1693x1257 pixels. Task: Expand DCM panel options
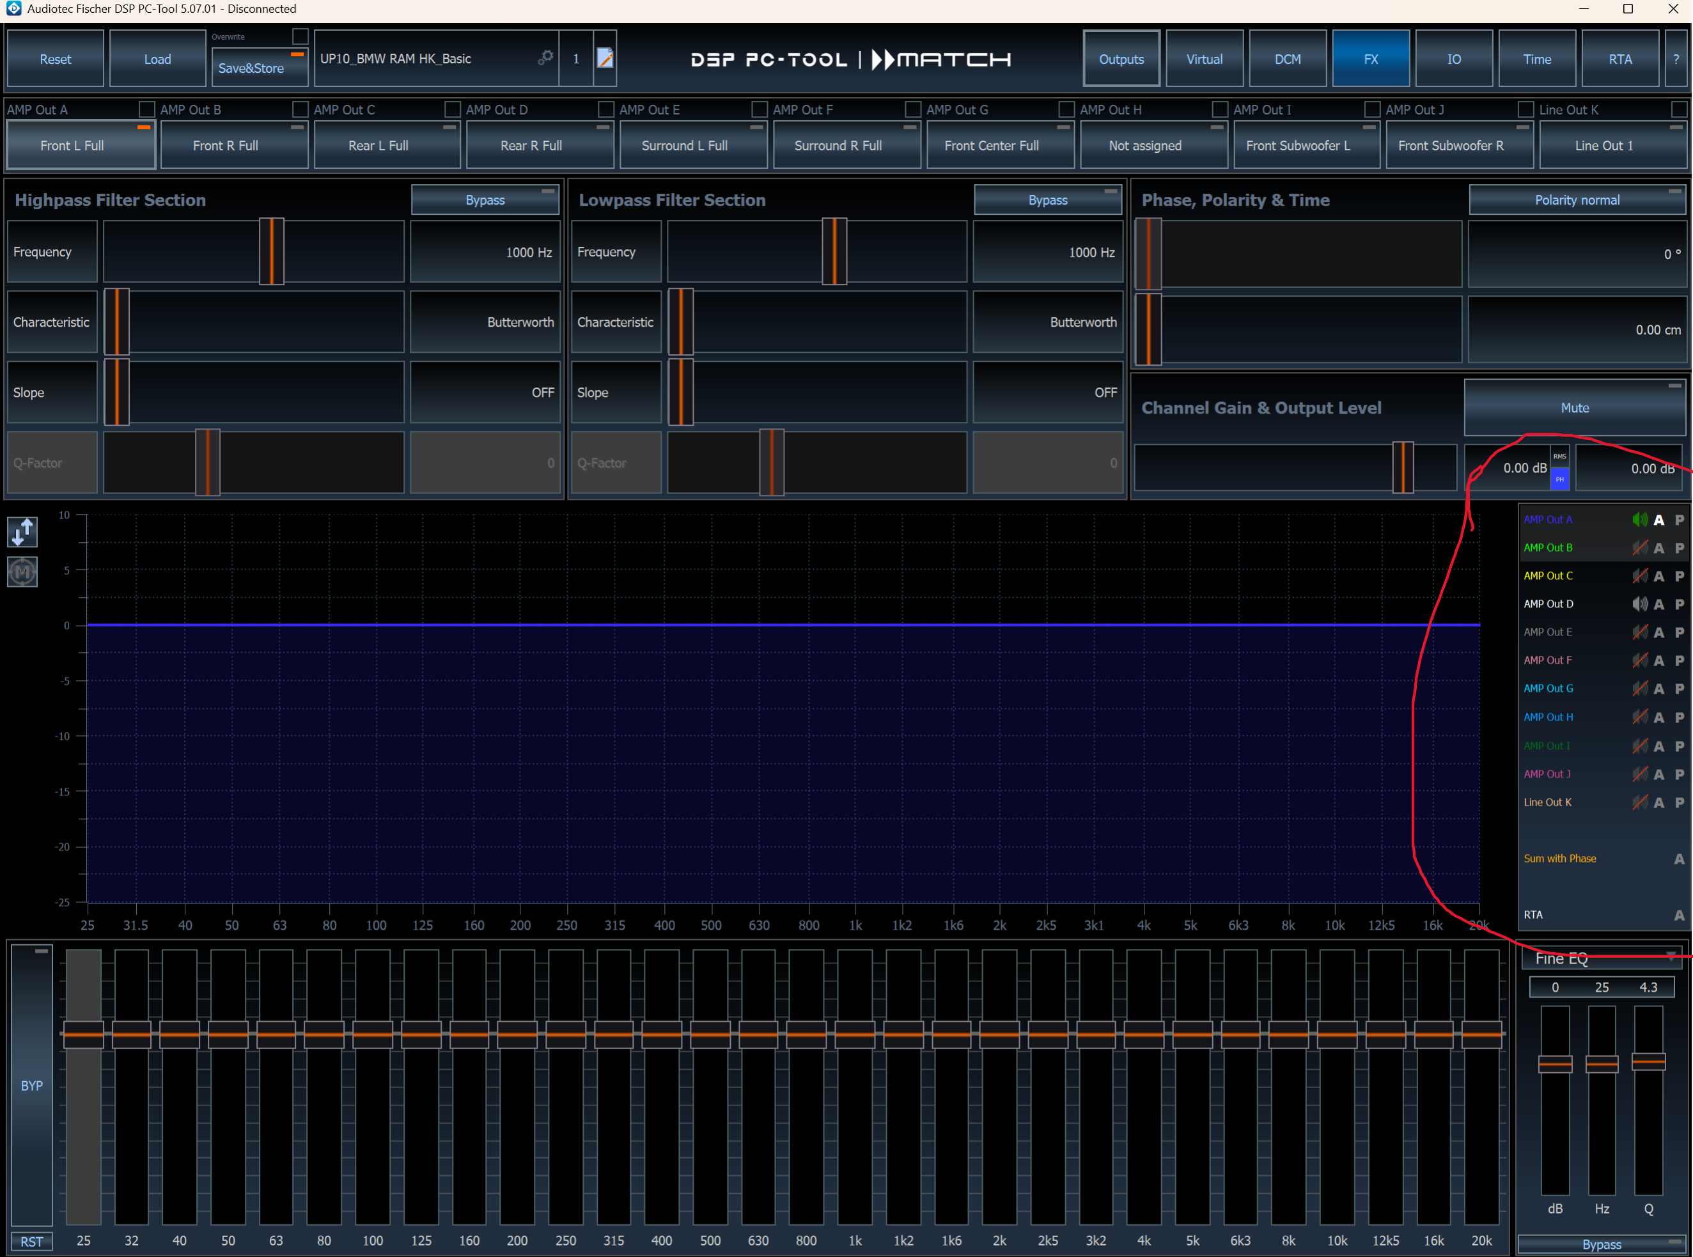1289,58
